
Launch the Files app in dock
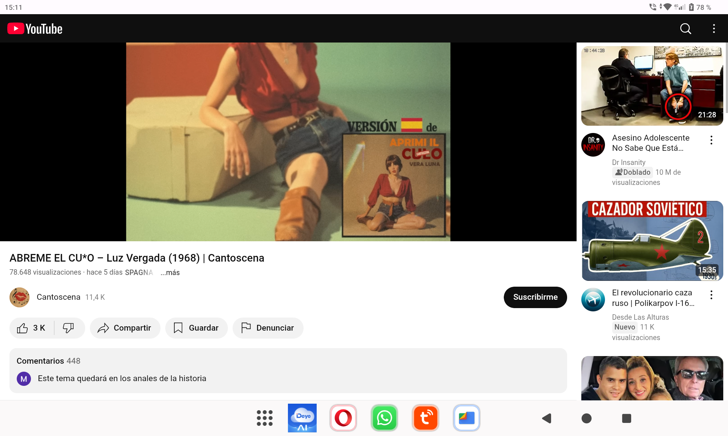coord(467,418)
